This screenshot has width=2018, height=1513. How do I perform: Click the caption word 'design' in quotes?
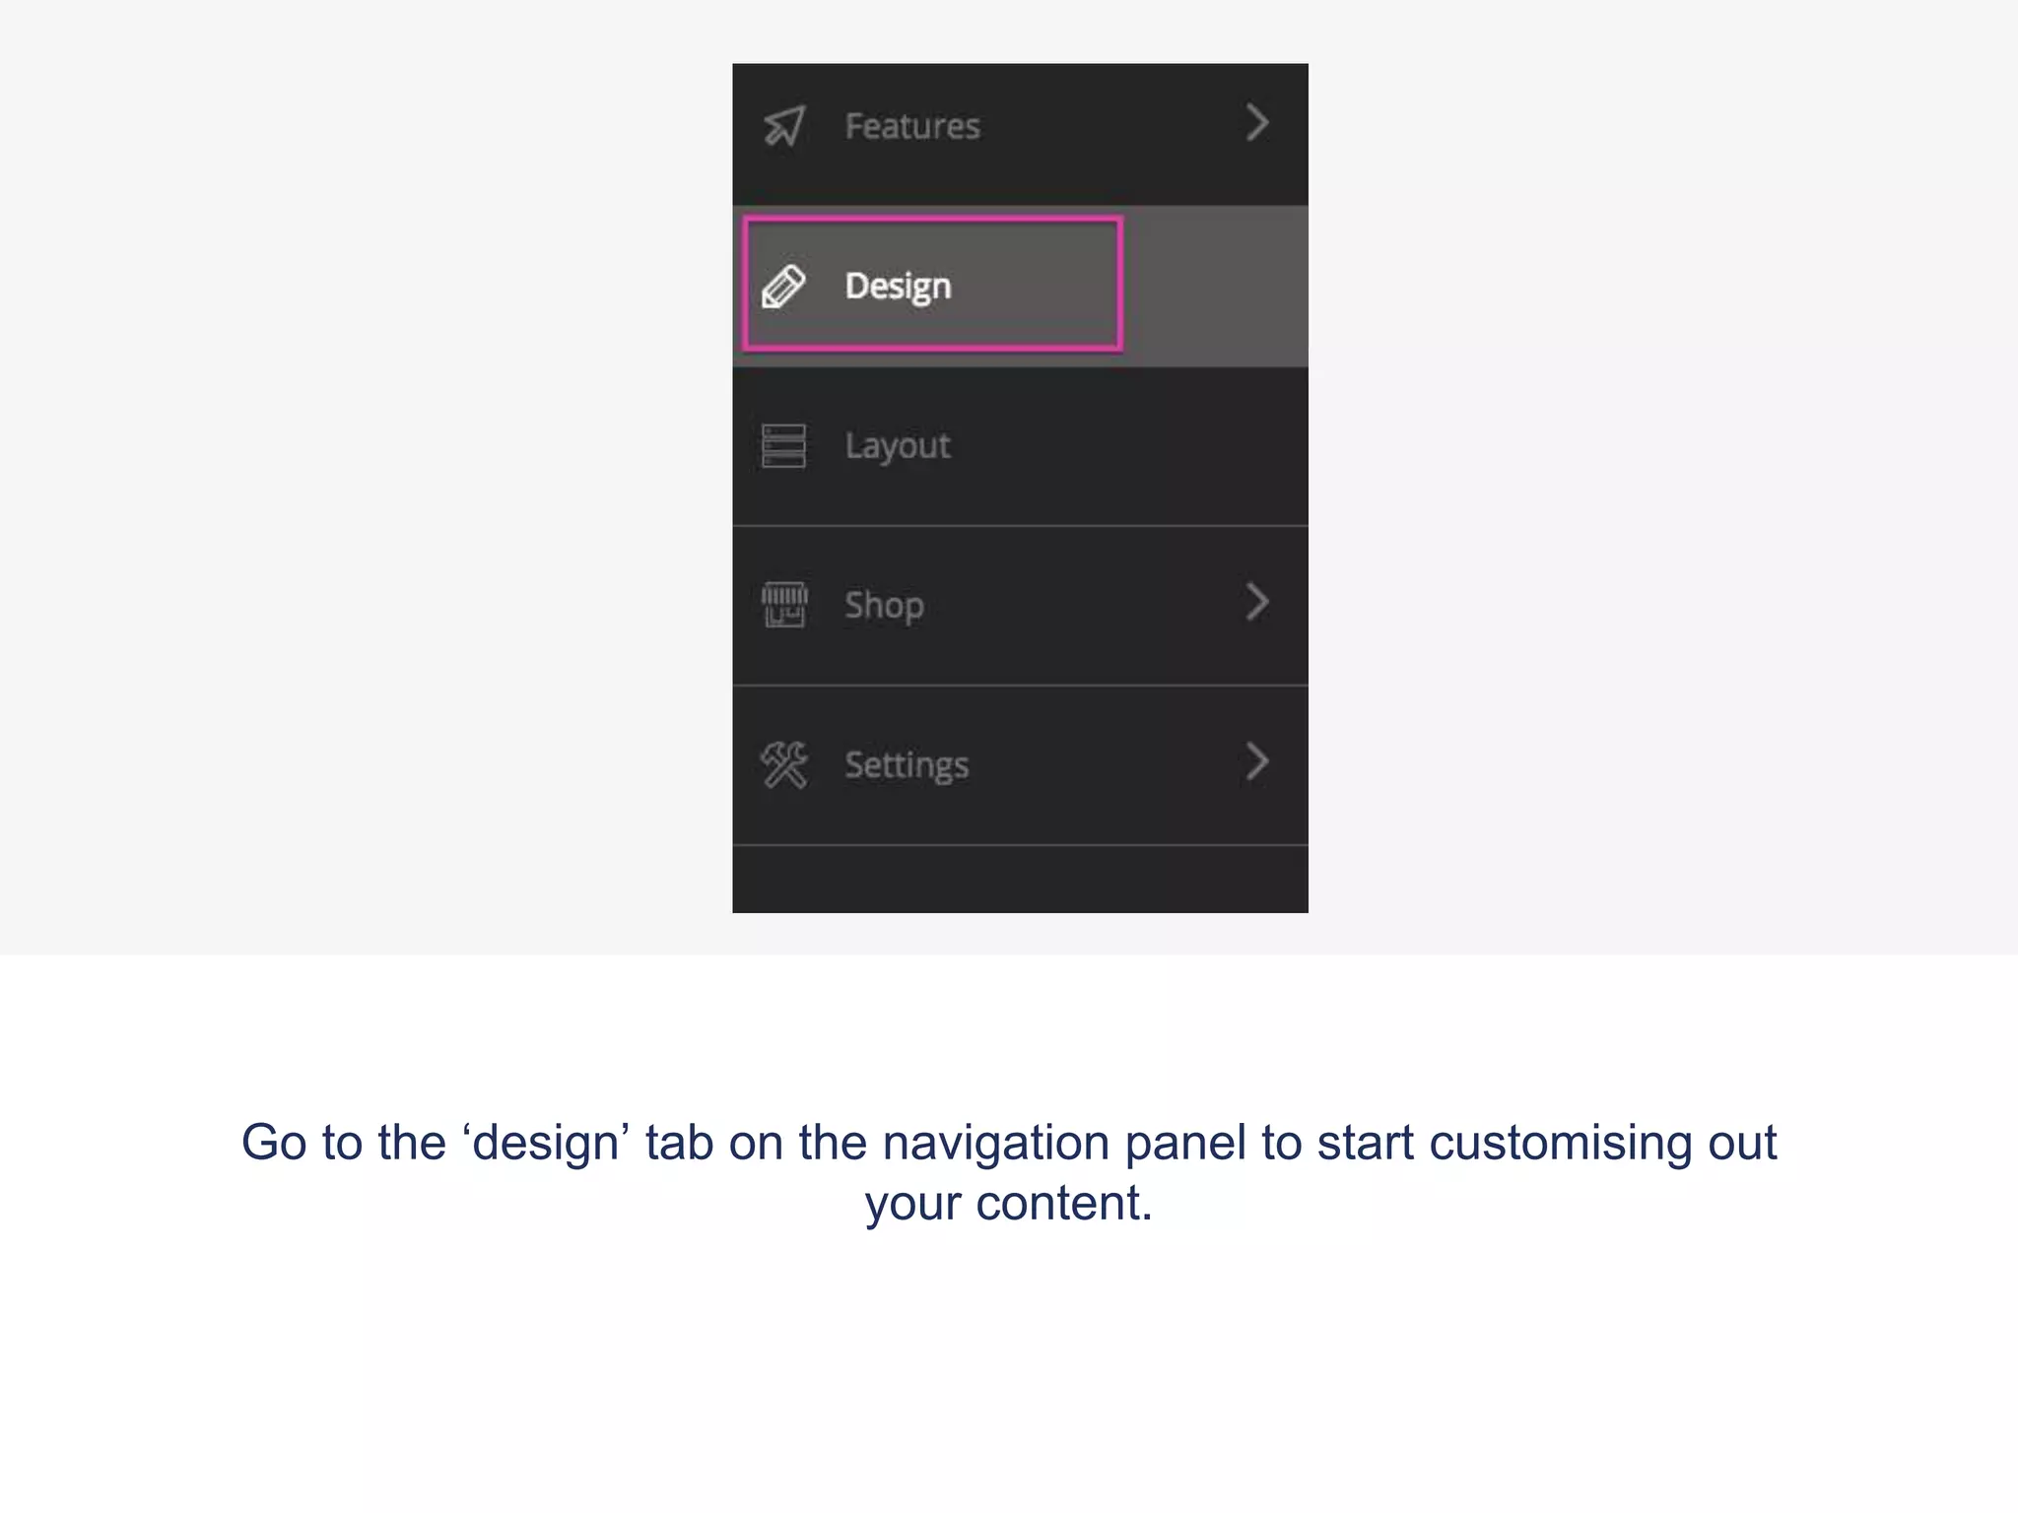[x=546, y=1145]
